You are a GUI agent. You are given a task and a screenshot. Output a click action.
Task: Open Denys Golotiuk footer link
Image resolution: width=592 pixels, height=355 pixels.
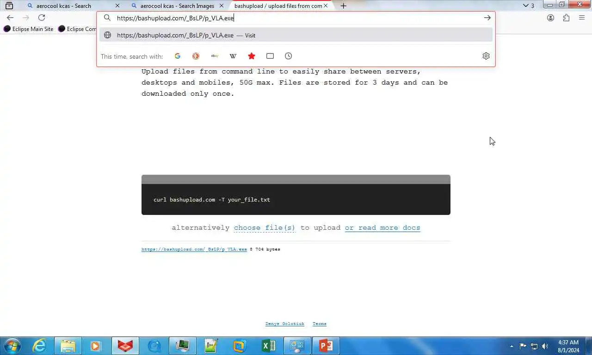point(285,324)
